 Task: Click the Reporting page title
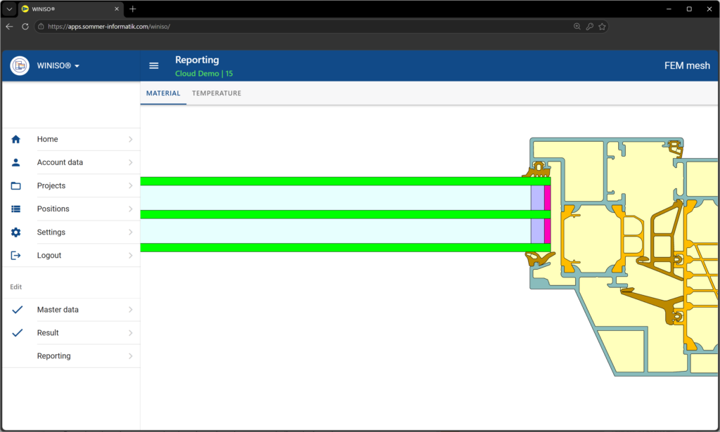pyautogui.click(x=197, y=60)
